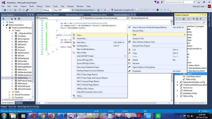The width and height of the screenshot is (212, 119).
Task: Start debugging with green play arrow
Action: [x=73, y=10]
